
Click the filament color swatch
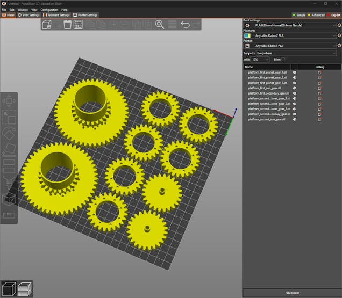(x=247, y=35)
